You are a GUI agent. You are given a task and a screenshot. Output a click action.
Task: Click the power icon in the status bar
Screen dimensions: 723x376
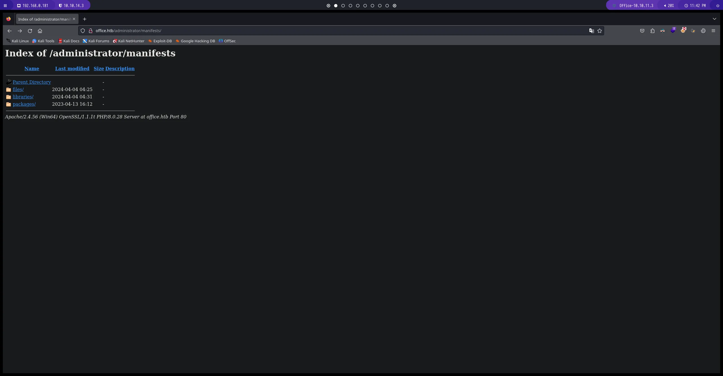(x=718, y=5)
